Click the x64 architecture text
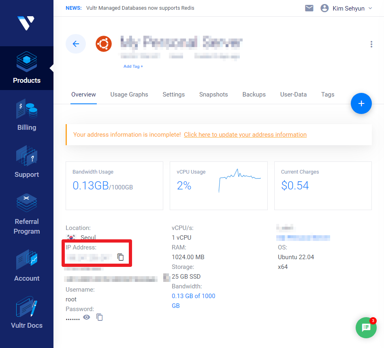The height and width of the screenshot is (348, 384). [x=283, y=267]
